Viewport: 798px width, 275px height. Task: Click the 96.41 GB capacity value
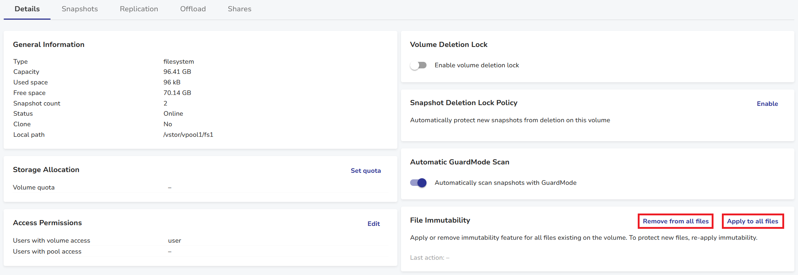pos(177,72)
